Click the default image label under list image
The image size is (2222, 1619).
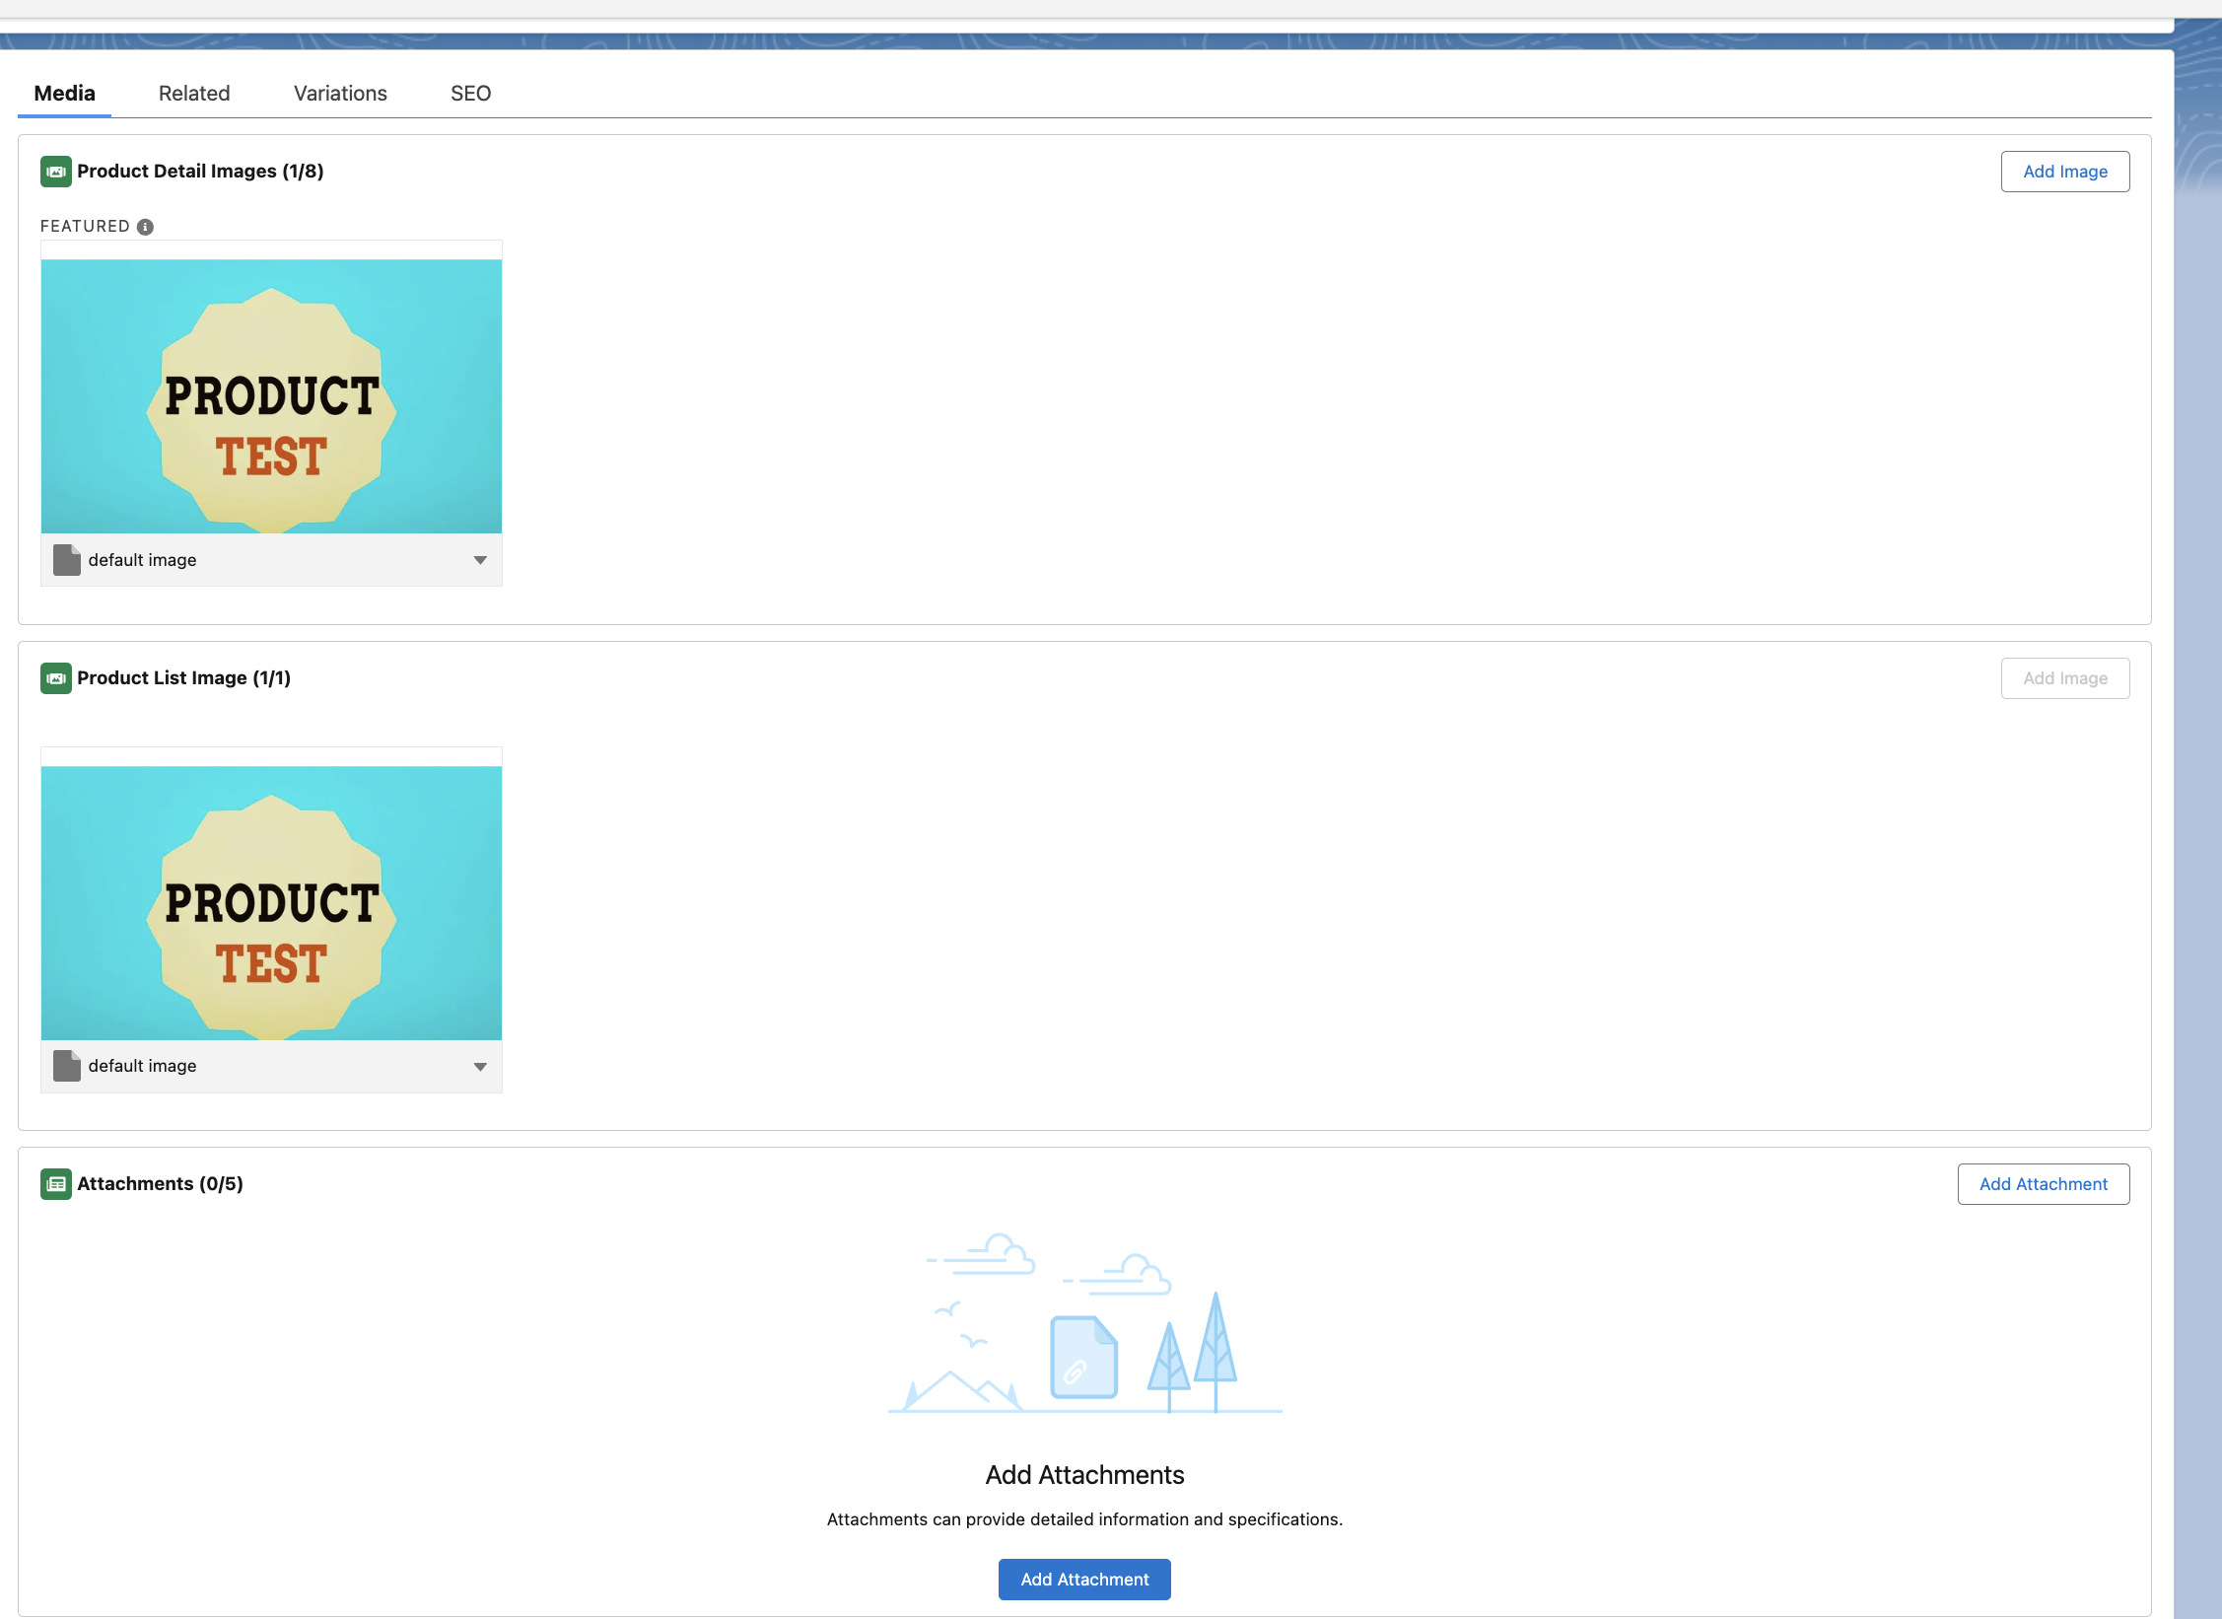click(x=142, y=1066)
